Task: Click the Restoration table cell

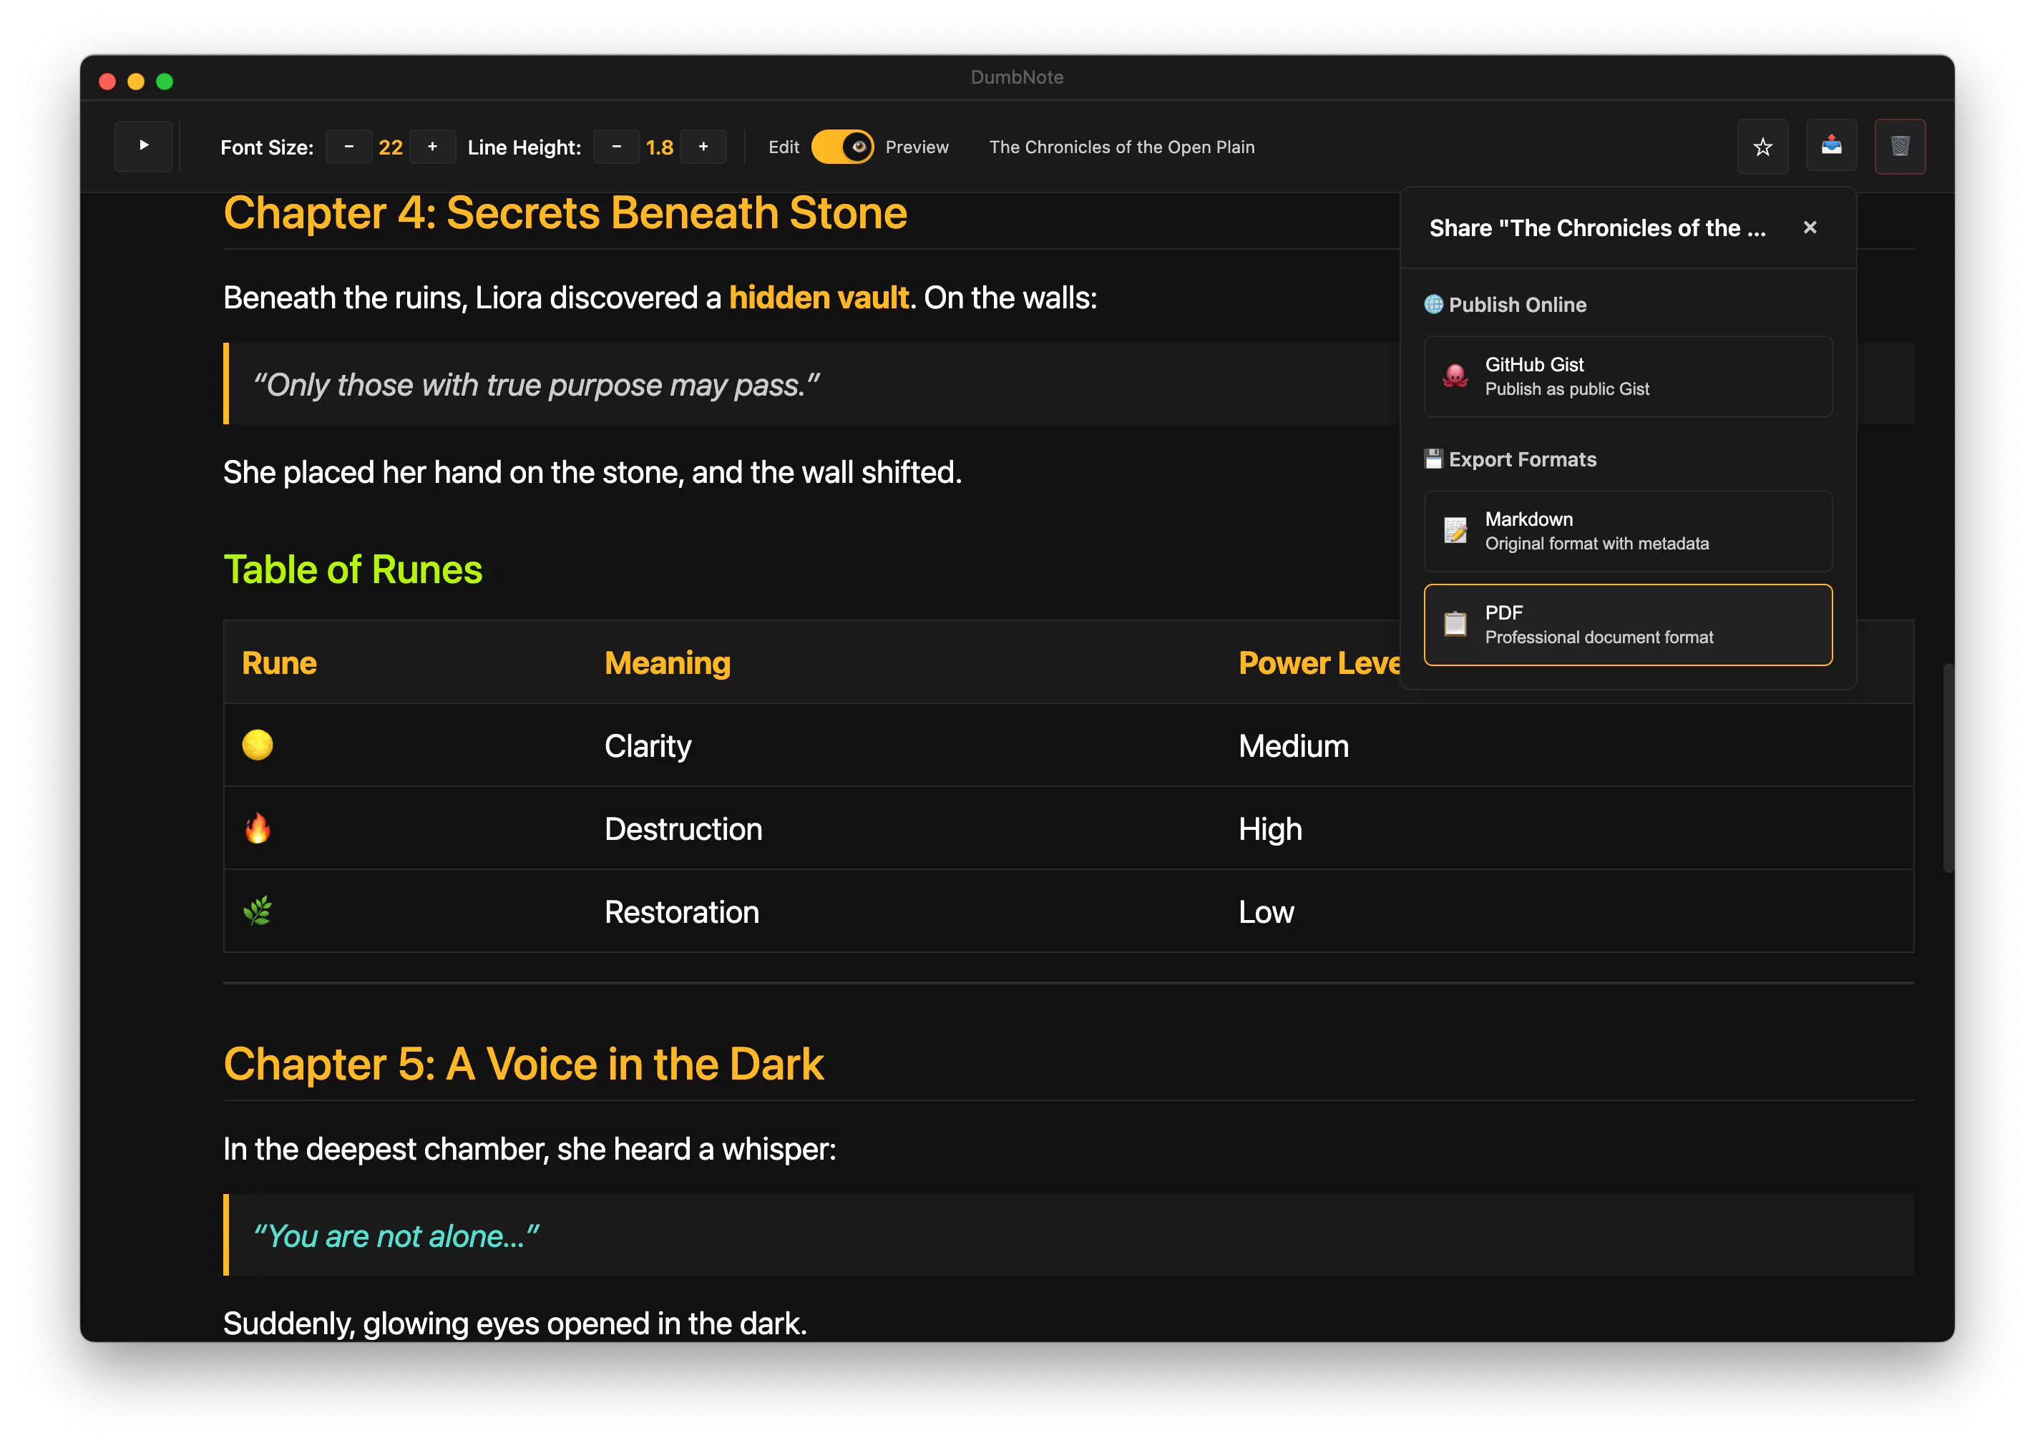Action: pos(681,911)
